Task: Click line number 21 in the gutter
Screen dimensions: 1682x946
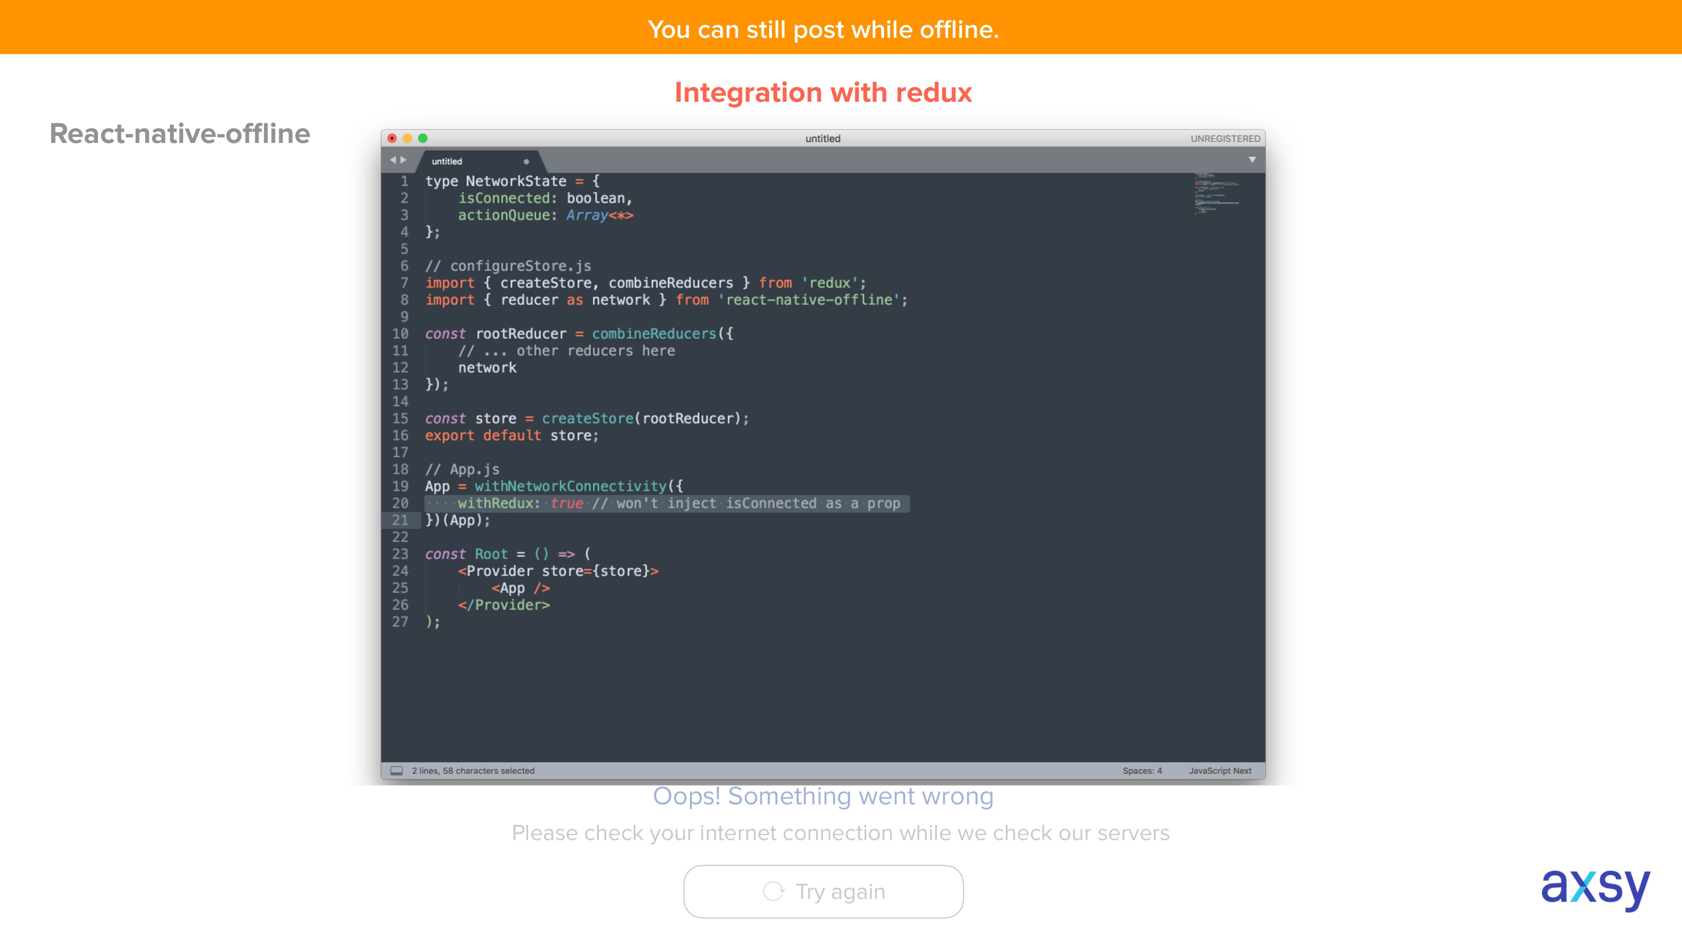Action: (x=400, y=521)
